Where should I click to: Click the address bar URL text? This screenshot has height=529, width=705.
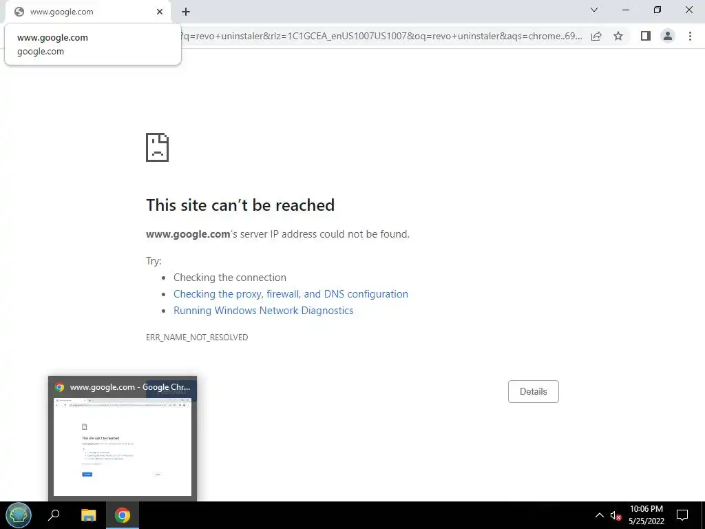(x=381, y=36)
